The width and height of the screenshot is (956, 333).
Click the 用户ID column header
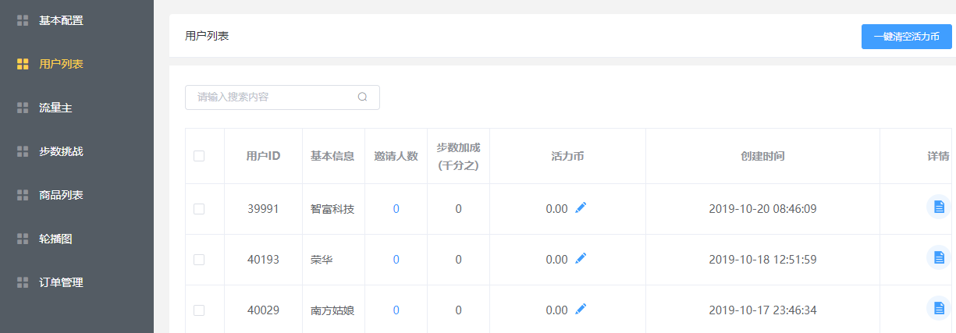pos(263,156)
